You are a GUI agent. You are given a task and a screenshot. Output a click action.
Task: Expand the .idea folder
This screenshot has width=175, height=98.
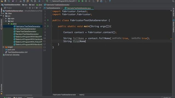point(4,13)
